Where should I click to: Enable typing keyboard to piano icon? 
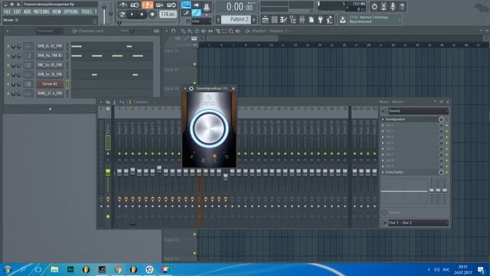(186, 5)
